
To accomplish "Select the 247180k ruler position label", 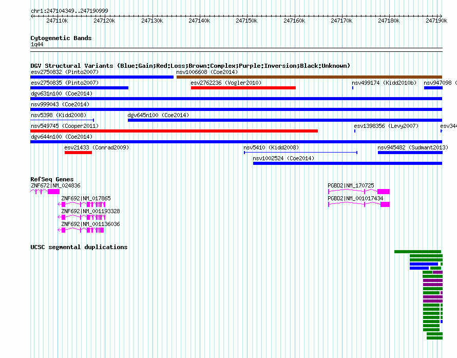I will [x=389, y=21].
